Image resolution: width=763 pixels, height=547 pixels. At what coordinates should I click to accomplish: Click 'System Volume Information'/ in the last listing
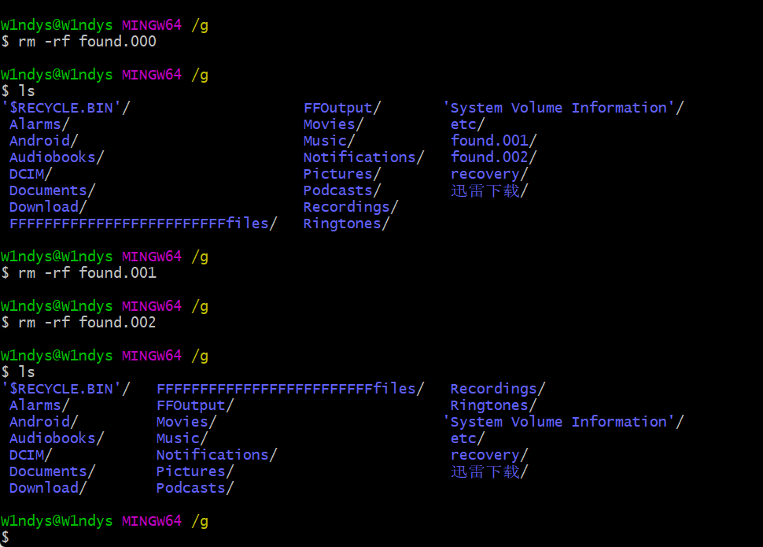coord(563,422)
